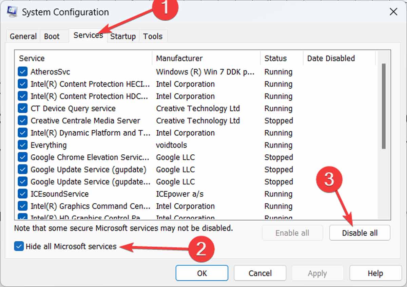Image resolution: width=407 pixels, height=287 pixels.
Task: Switch to the Startup tab
Action: click(x=123, y=36)
